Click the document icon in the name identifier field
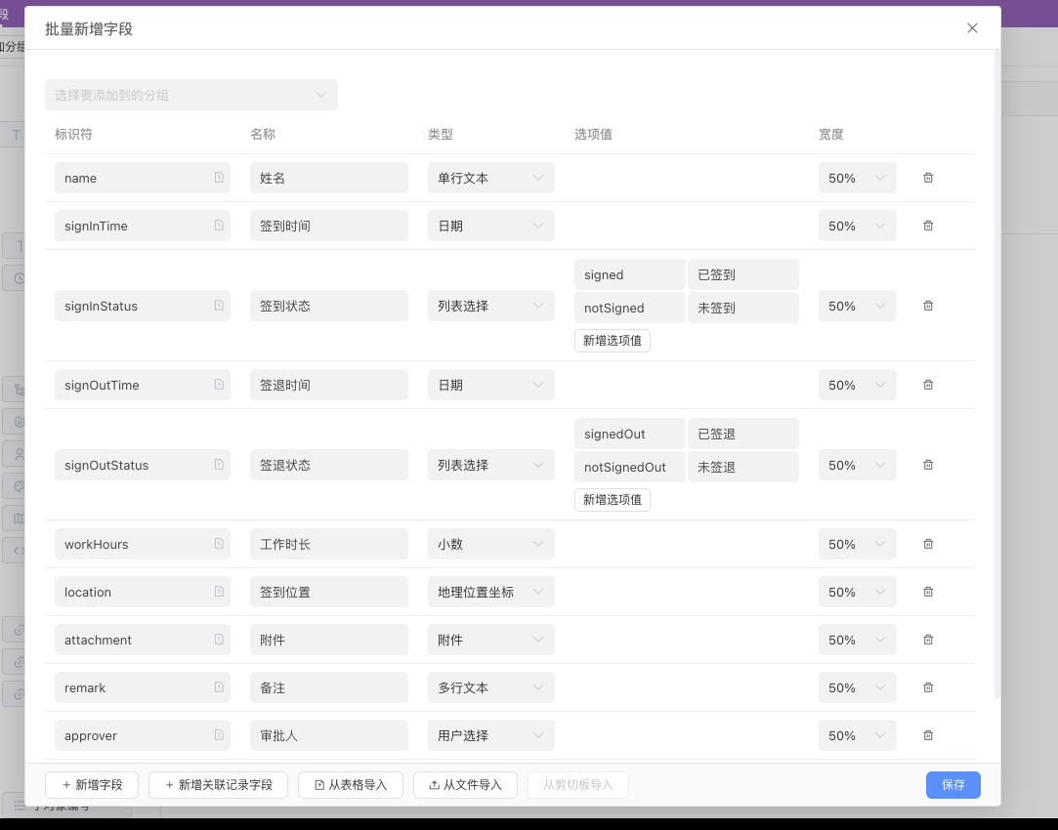 217,178
